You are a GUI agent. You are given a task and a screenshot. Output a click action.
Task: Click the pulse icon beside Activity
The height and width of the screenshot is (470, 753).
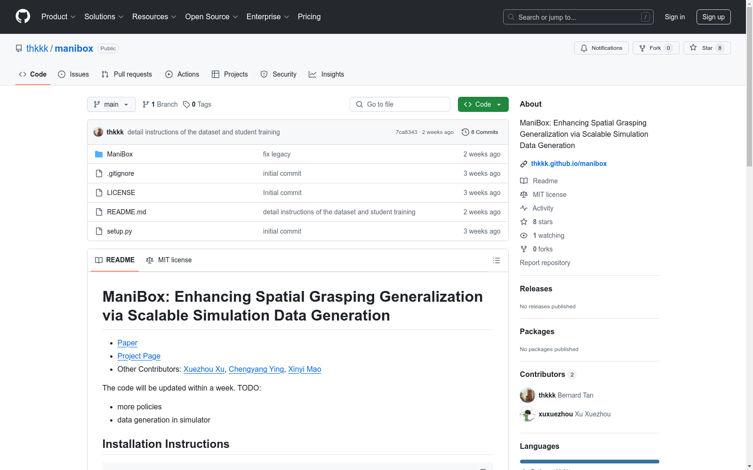524,208
